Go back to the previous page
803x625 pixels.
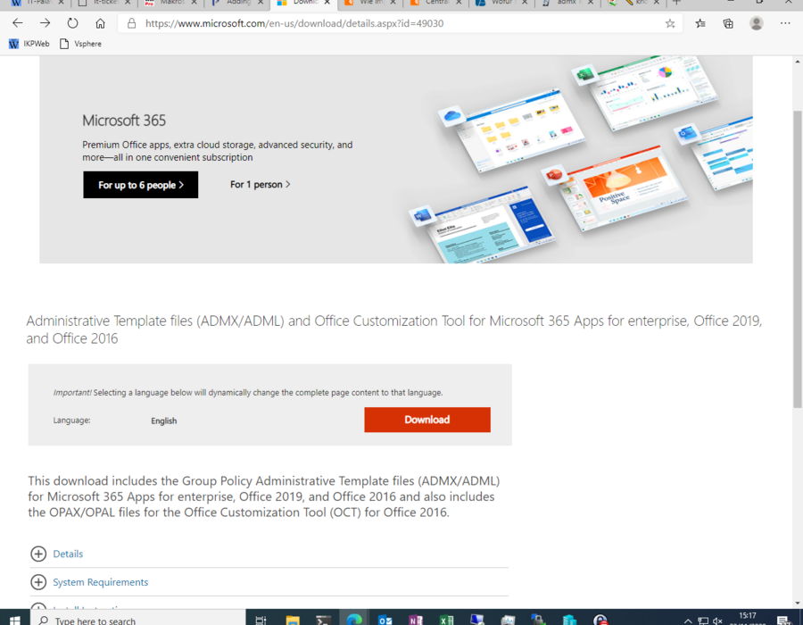click(x=18, y=23)
